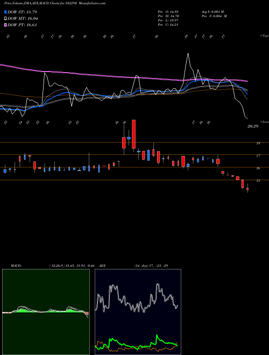Click the white DOW MT color swatch
The width and height of the screenshot is (269, 355).
(6, 19)
